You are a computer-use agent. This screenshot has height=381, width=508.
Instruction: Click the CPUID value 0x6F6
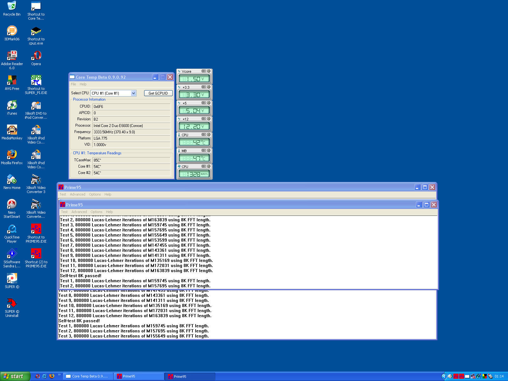click(x=131, y=107)
